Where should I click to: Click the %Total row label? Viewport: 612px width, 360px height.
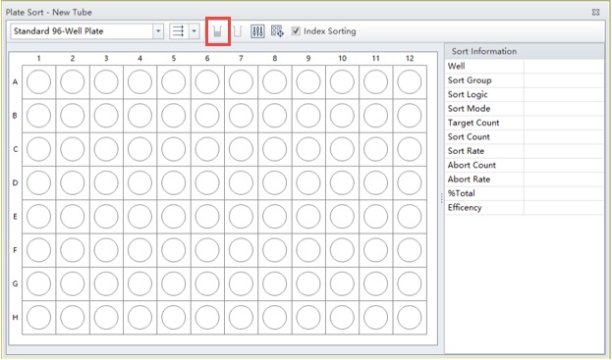(x=462, y=193)
